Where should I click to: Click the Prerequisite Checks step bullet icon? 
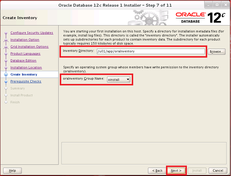pyautogui.click(x=6, y=81)
